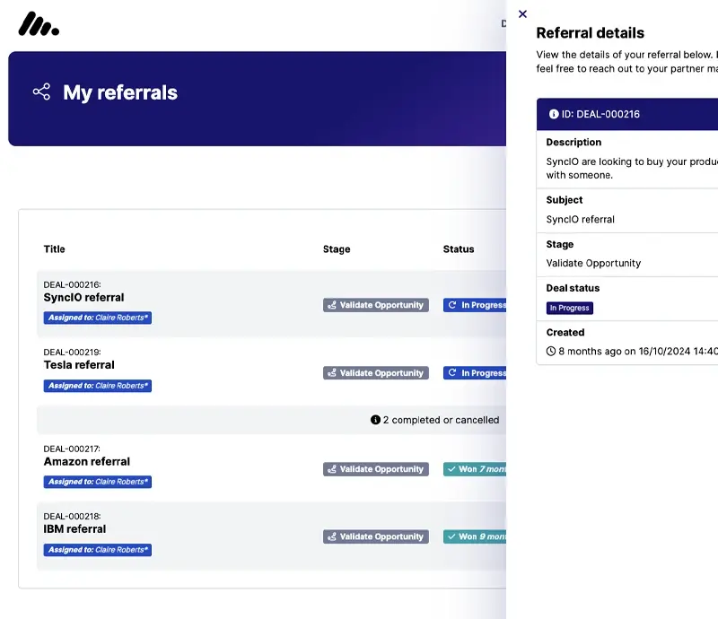Click the Stage column header

[x=337, y=249]
